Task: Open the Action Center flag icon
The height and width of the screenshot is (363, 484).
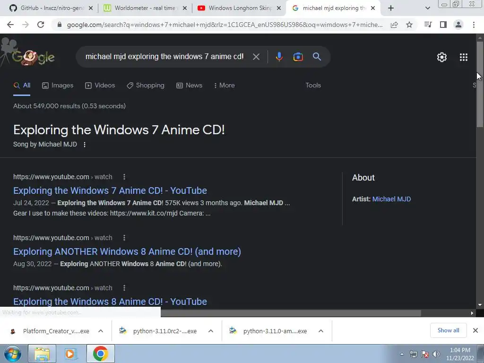Action: tap(425, 354)
